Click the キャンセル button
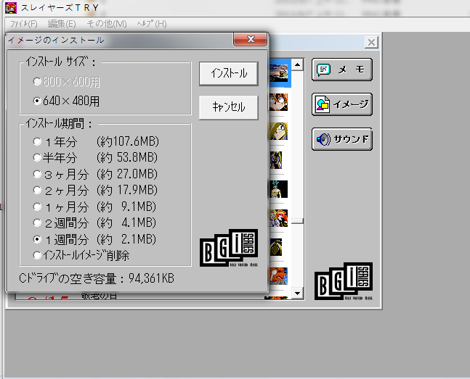Viewport: 470px width, 379px height. [229, 107]
